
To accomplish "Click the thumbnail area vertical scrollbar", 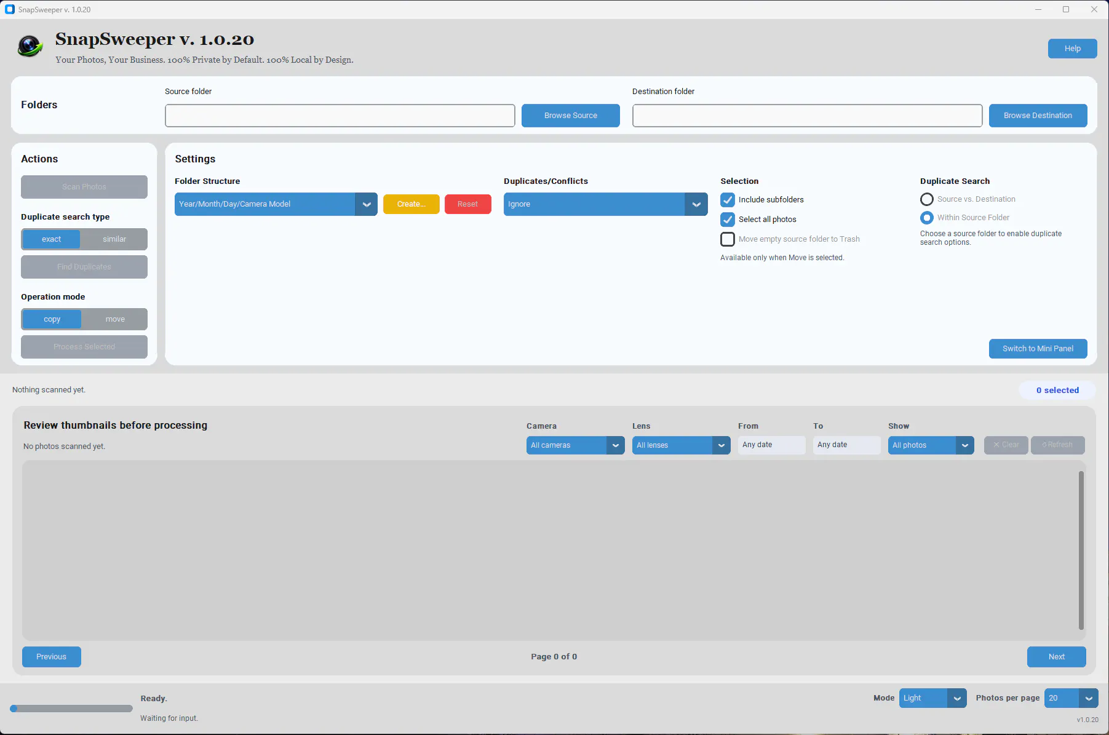I will (x=1081, y=550).
